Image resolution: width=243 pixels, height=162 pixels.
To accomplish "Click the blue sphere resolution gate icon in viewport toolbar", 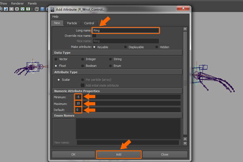I will pyautogui.click(x=6, y=9).
